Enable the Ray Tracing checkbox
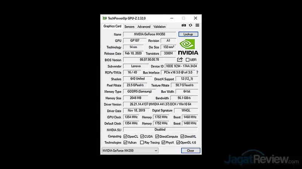The image size is (302, 169). point(142,143)
